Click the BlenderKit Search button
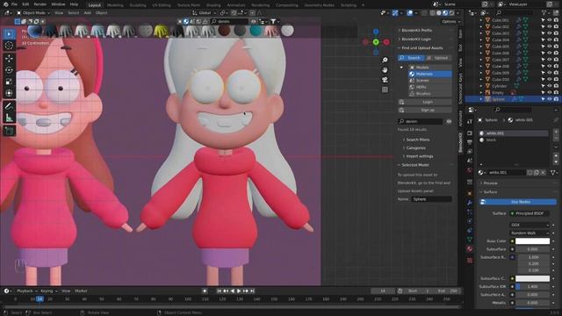This screenshot has width=562, height=316. [x=411, y=58]
